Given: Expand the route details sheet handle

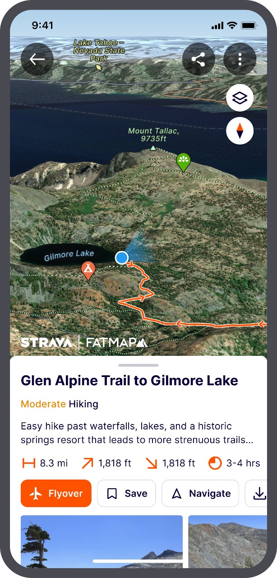Looking at the screenshot, I should (138, 364).
